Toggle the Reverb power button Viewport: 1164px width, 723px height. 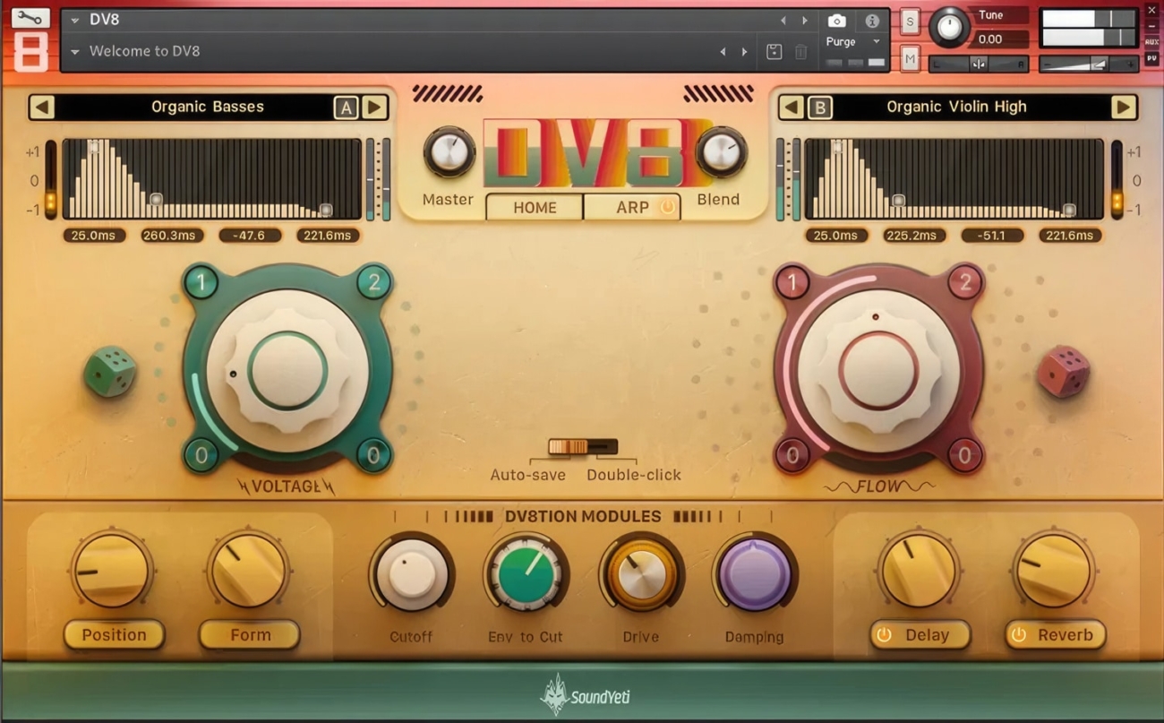tap(1019, 635)
